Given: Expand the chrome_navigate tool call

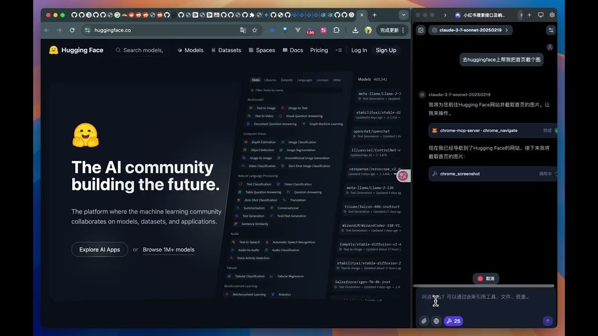Looking at the screenshot, I should 493,131.
